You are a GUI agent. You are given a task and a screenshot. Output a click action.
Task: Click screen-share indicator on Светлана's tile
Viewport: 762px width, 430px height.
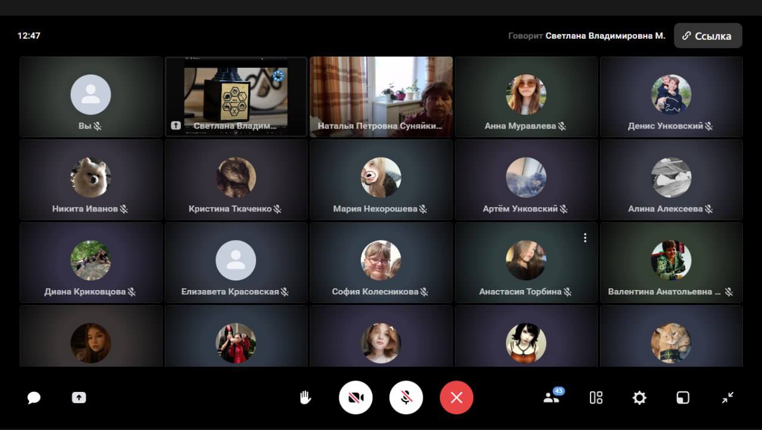[176, 126]
